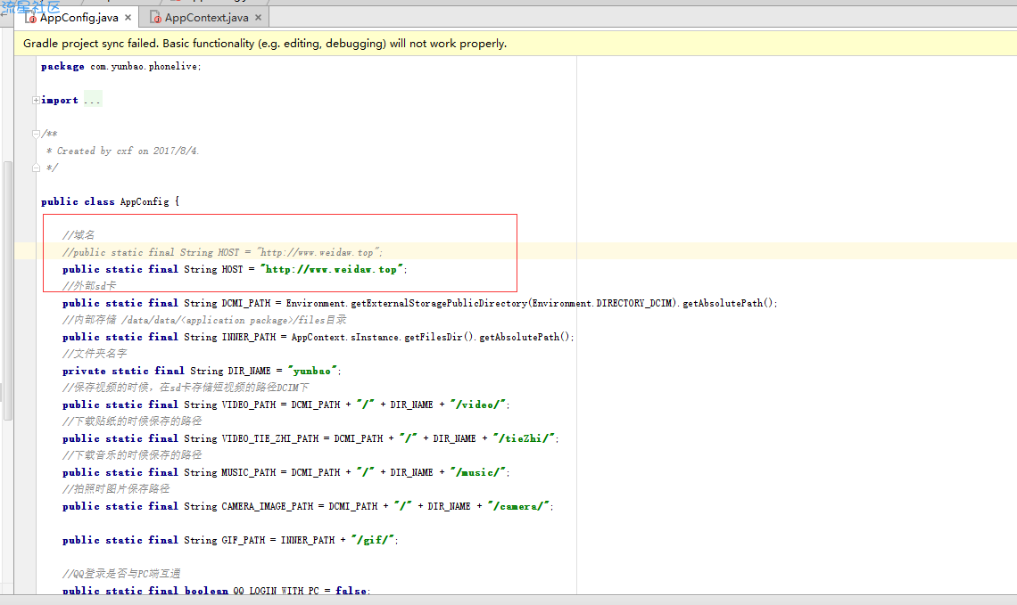Click the "/gif/" string literal
The image size is (1017, 605).
tap(373, 540)
